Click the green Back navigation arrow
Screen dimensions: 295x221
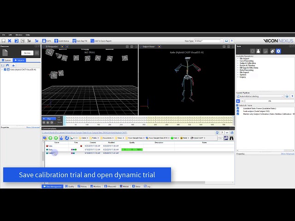pyautogui.click(x=50, y=138)
